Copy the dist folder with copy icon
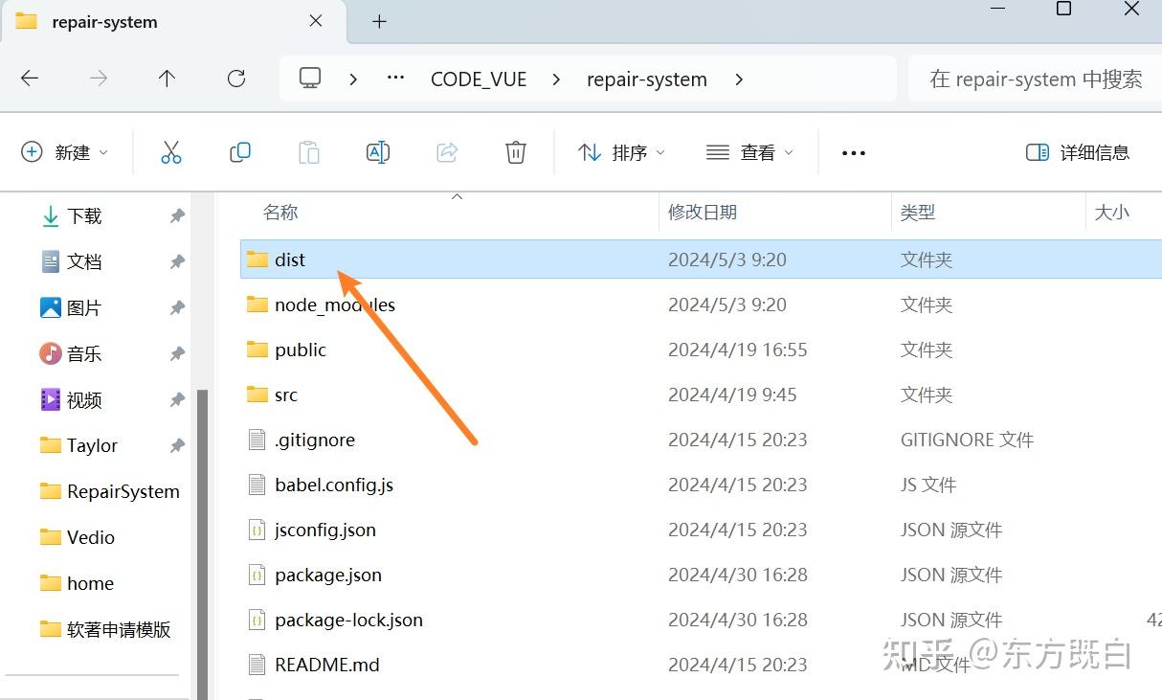This screenshot has height=700, width=1162. point(239,151)
